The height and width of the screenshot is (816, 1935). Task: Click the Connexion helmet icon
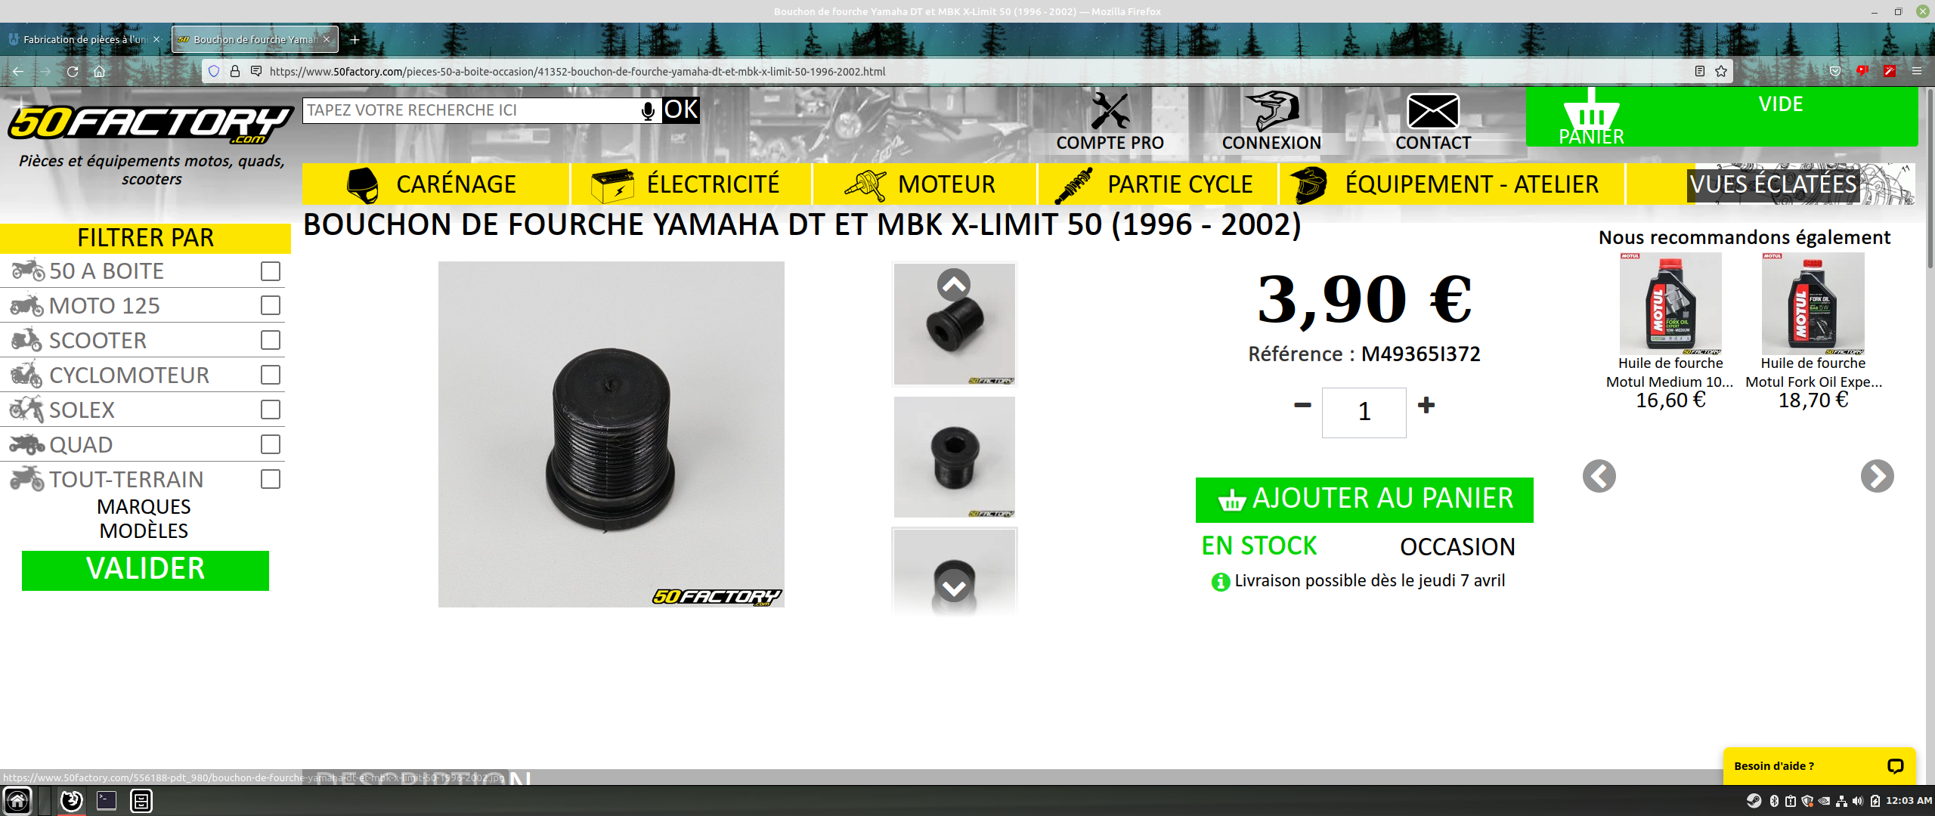(x=1272, y=111)
